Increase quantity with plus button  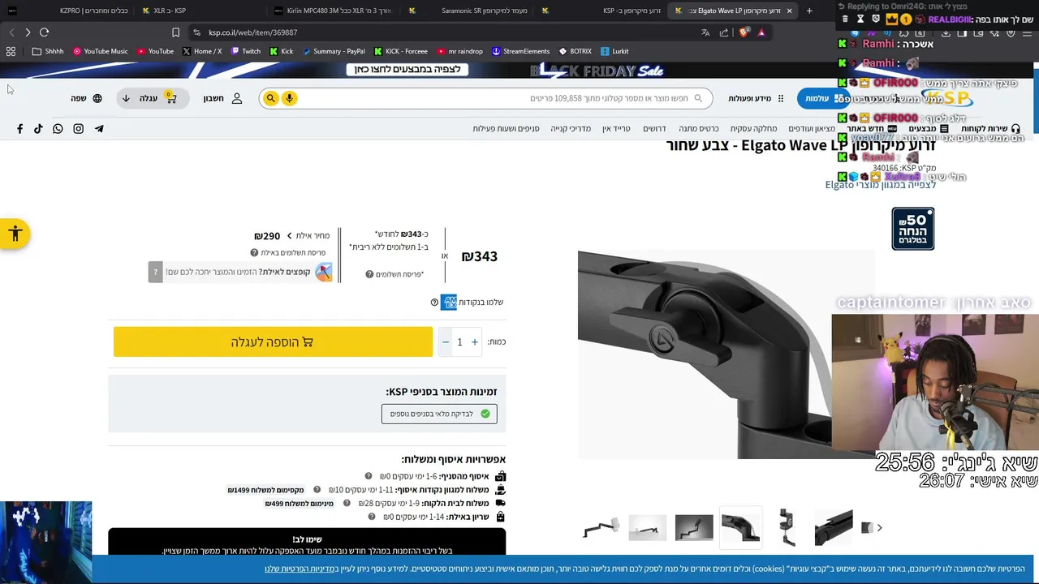coord(475,342)
